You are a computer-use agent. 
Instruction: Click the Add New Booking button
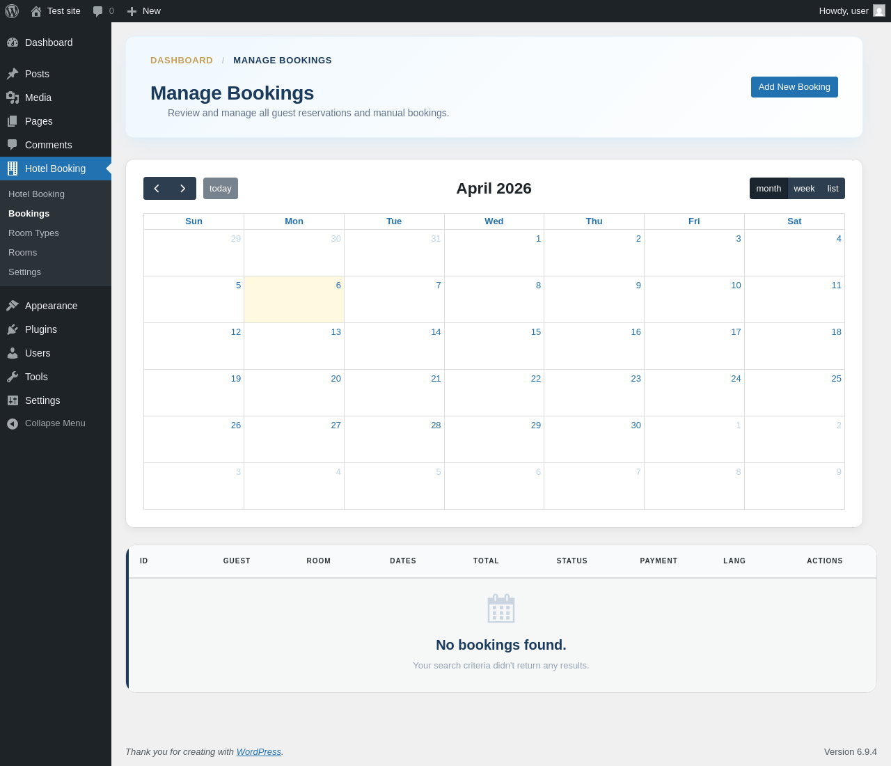pyautogui.click(x=794, y=87)
